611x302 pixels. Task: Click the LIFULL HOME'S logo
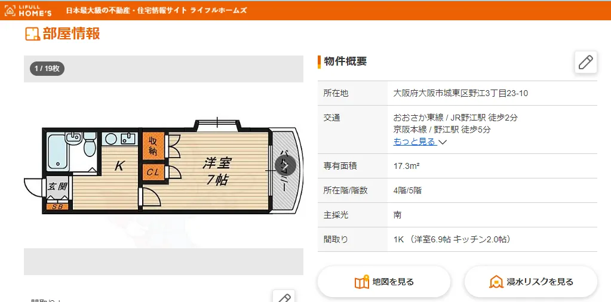pos(27,11)
